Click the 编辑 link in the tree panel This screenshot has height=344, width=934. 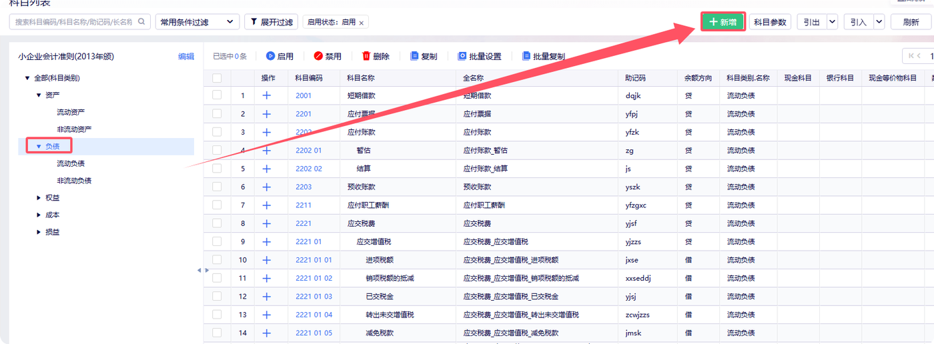click(x=186, y=57)
